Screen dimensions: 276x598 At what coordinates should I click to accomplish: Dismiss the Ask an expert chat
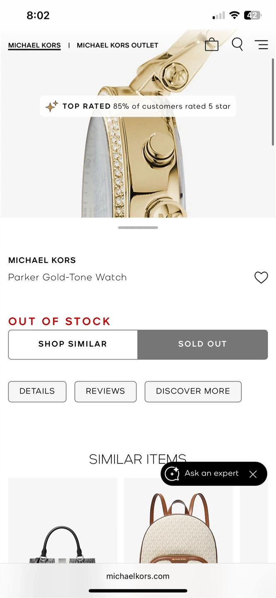tap(253, 474)
